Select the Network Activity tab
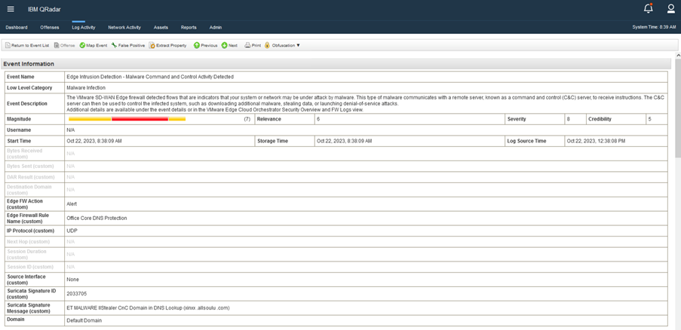The image size is (681, 330). (124, 27)
